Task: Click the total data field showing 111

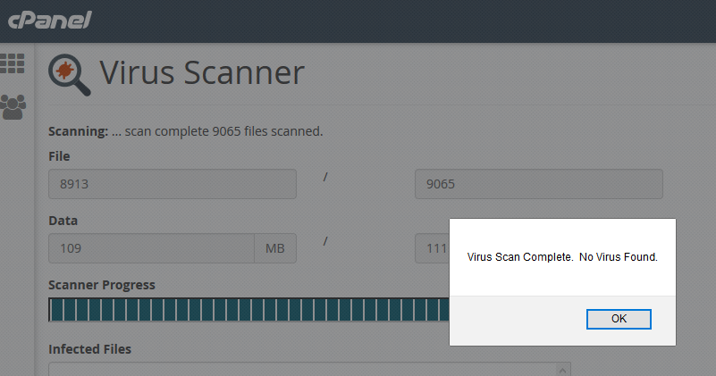Action: click(x=432, y=248)
